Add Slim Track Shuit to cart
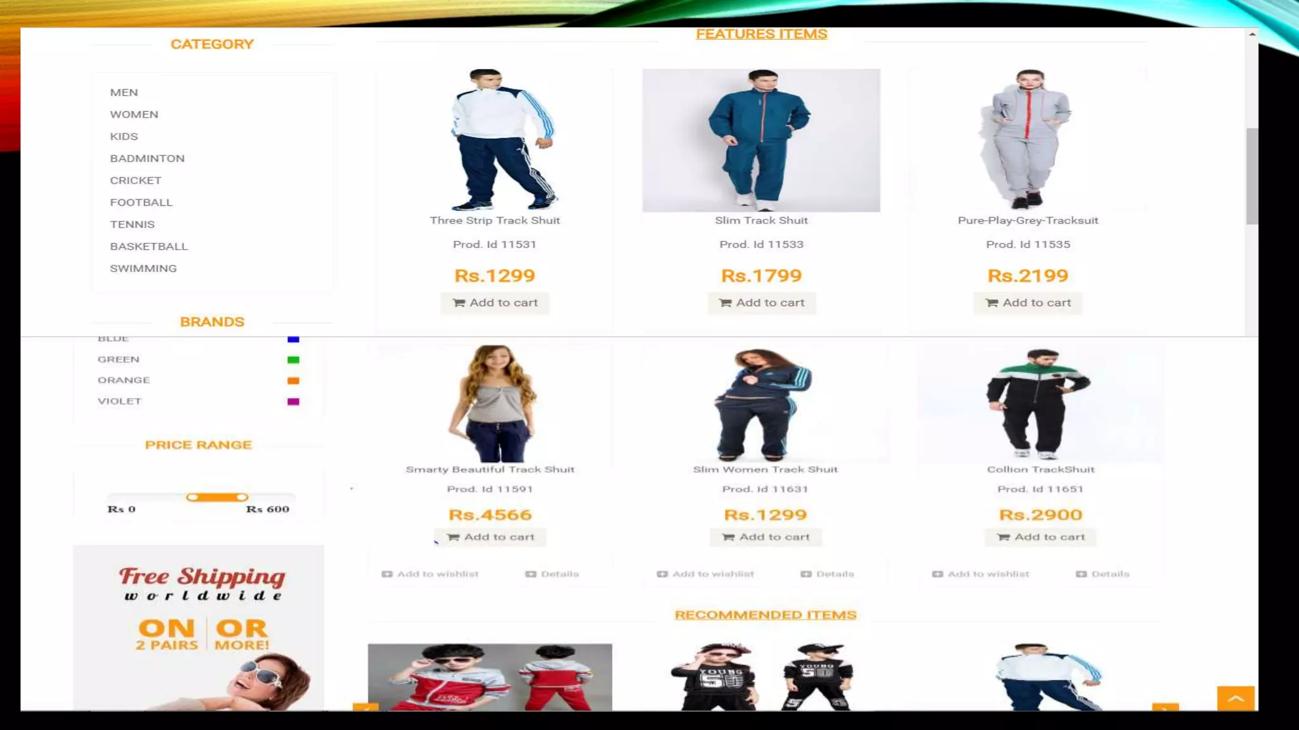Image resolution: width=1299 pixels, height=730 pixels. [761, 303]
